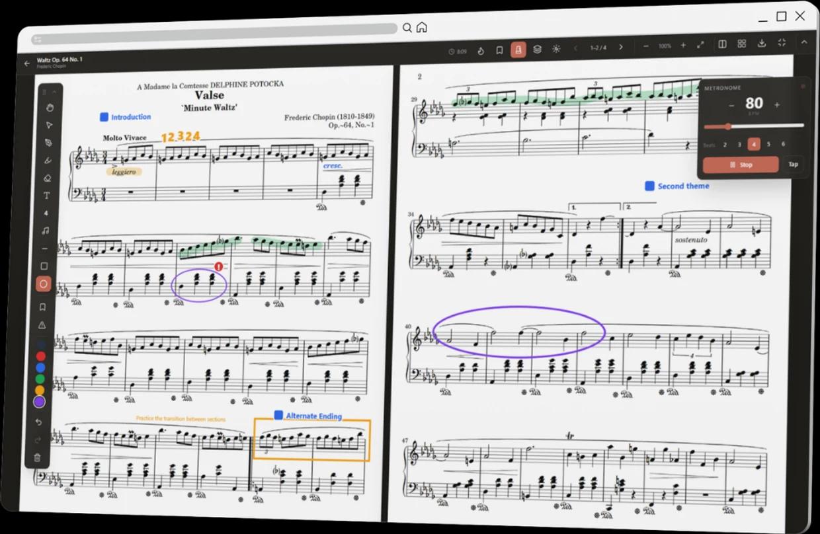Collapse the top toolbar with chevron
The image size is (820, 534).
click(804, 42)
